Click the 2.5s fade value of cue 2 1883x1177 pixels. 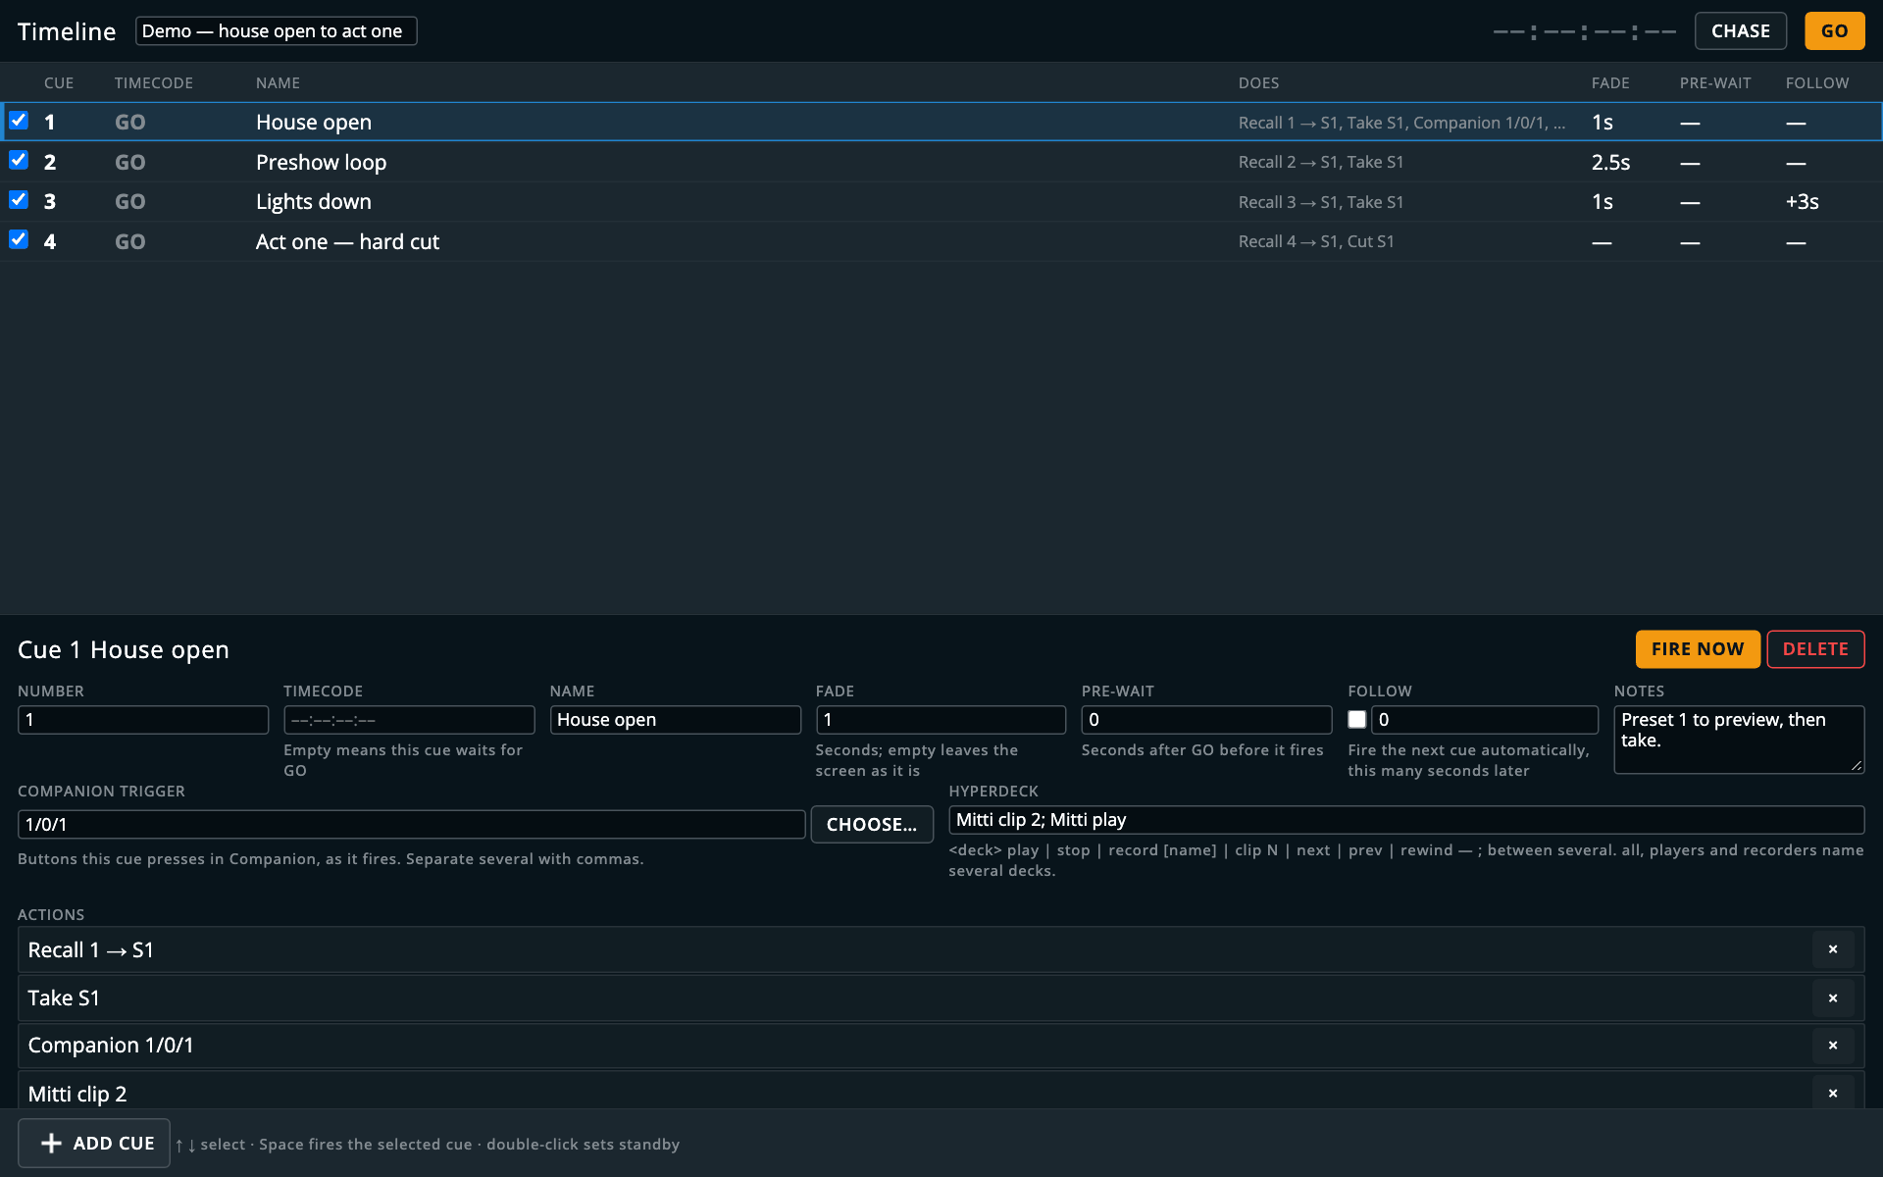tap(1610, 163)
